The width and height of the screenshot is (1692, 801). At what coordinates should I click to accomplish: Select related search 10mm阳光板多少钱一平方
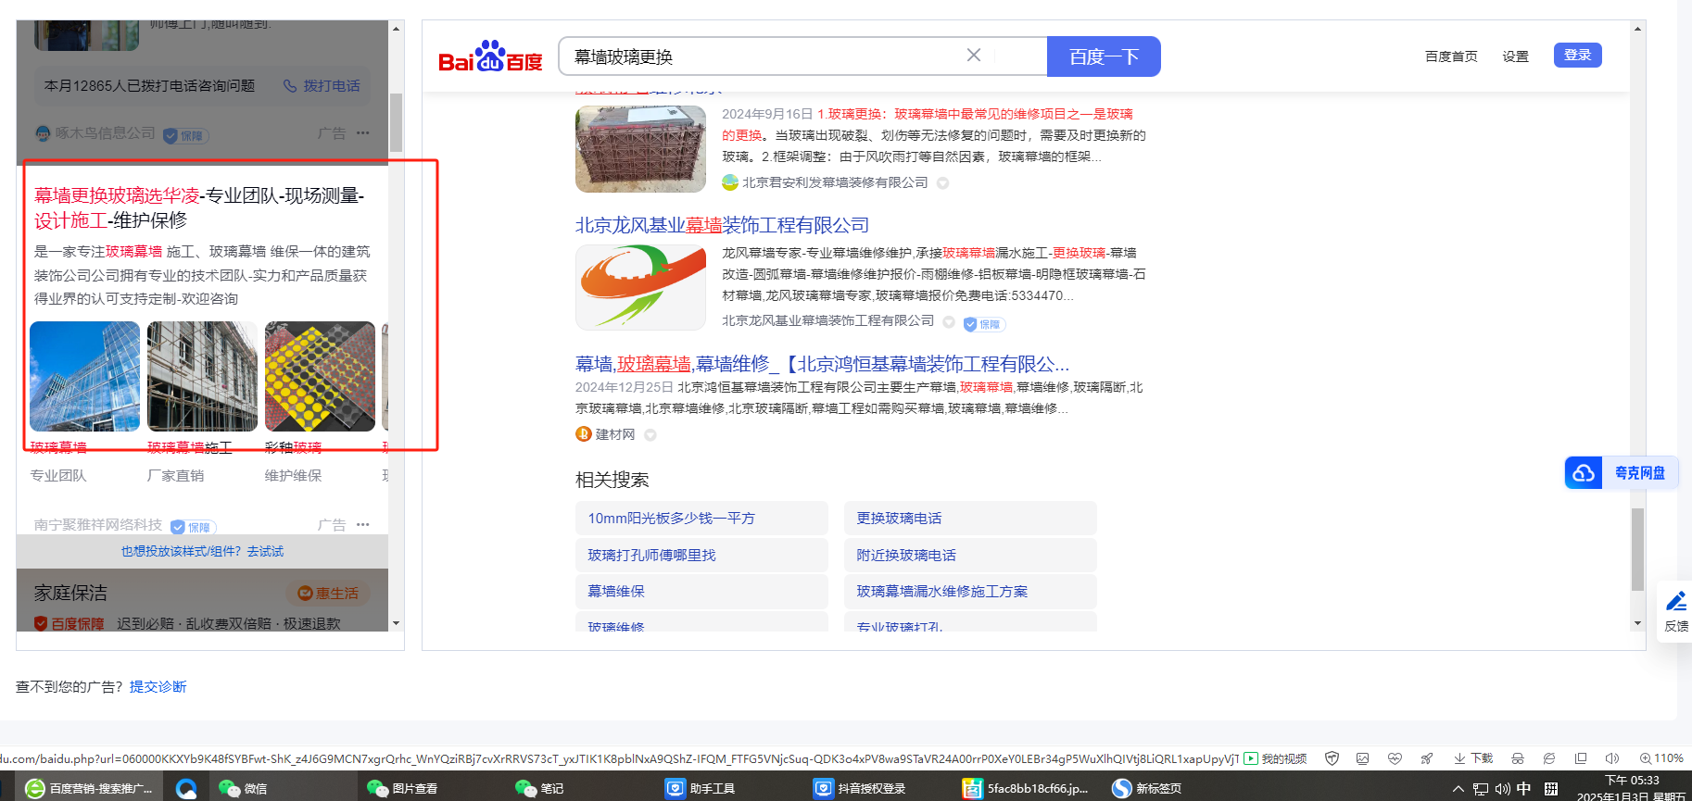(x=701, y=519)
